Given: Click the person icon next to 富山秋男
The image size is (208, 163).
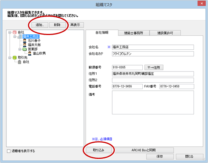Looking at the screenshot, I should [x=30, y=53].
